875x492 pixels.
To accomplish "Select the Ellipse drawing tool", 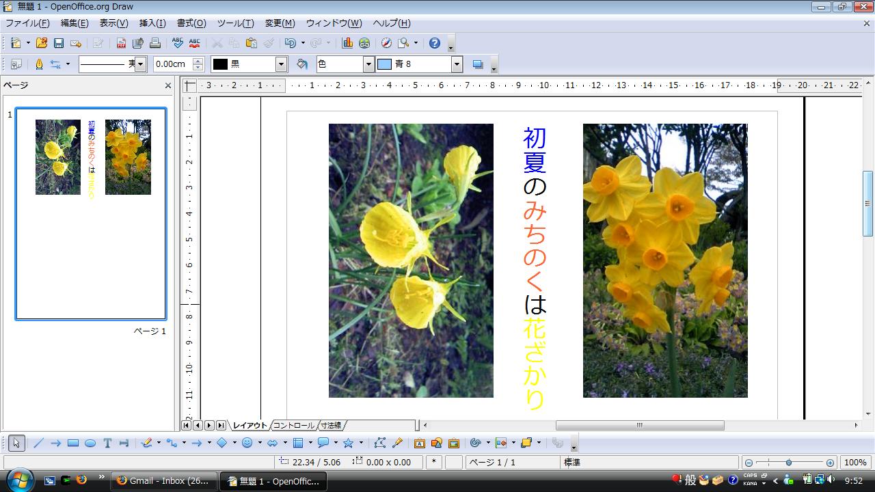I will click(x=90, y=443).
